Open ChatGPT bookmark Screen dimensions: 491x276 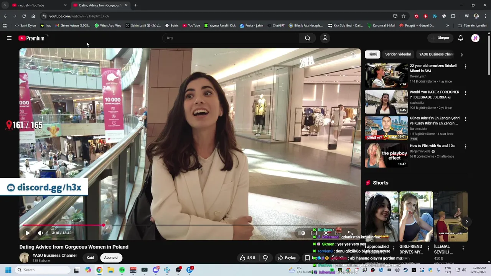pyautogui.click(x=276, y=26)
